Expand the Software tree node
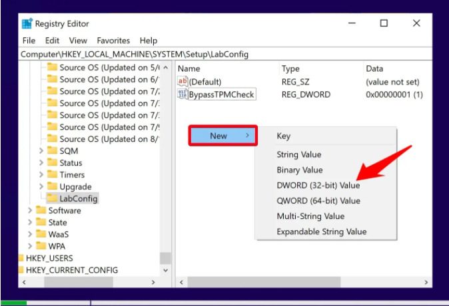Image resolution: width=449 pixels, height=306 pixels. tap(30, 210)
